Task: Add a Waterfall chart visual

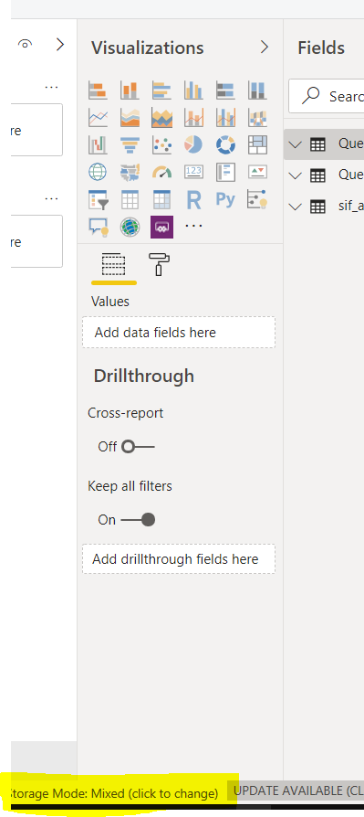Action: tap(98, 145)
